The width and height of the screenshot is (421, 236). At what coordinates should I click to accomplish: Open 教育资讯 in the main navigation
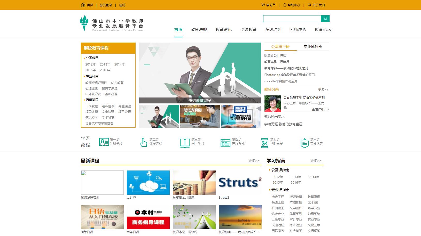coord(224,30)
